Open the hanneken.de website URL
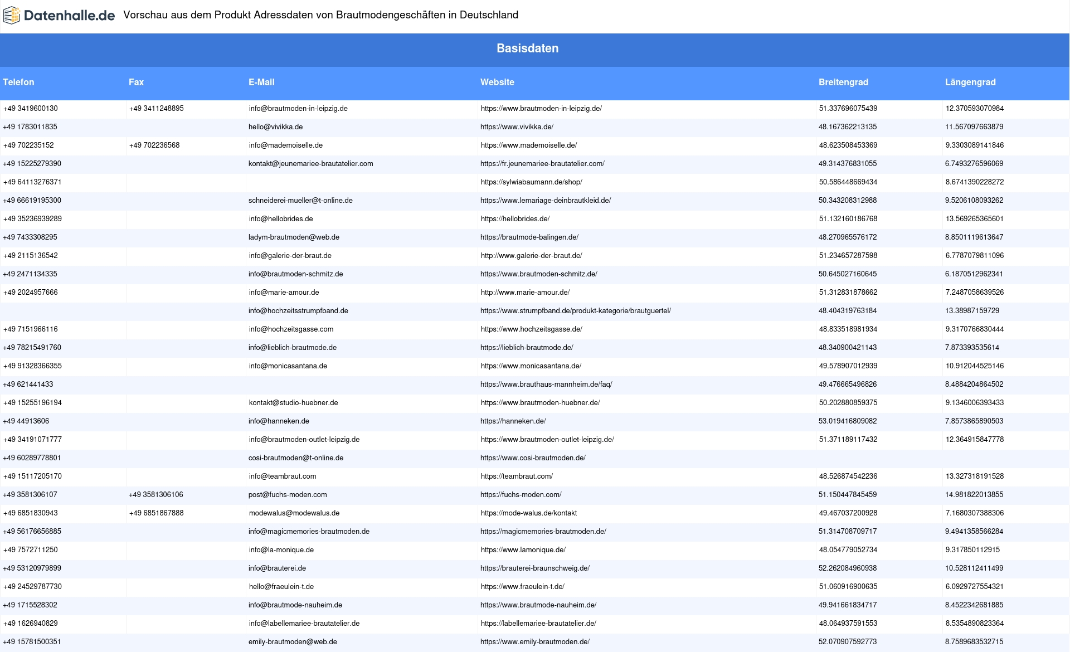Viewport: 1070px width, 652px height. click(x=513, y=421)
